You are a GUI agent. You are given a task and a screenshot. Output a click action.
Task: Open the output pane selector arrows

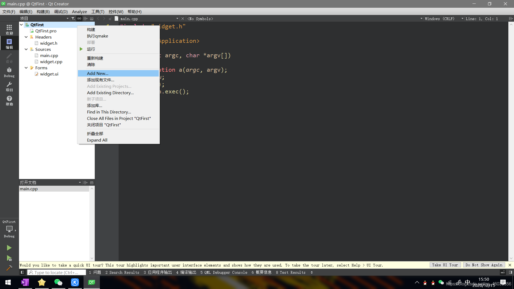click(x=312, y=272)
